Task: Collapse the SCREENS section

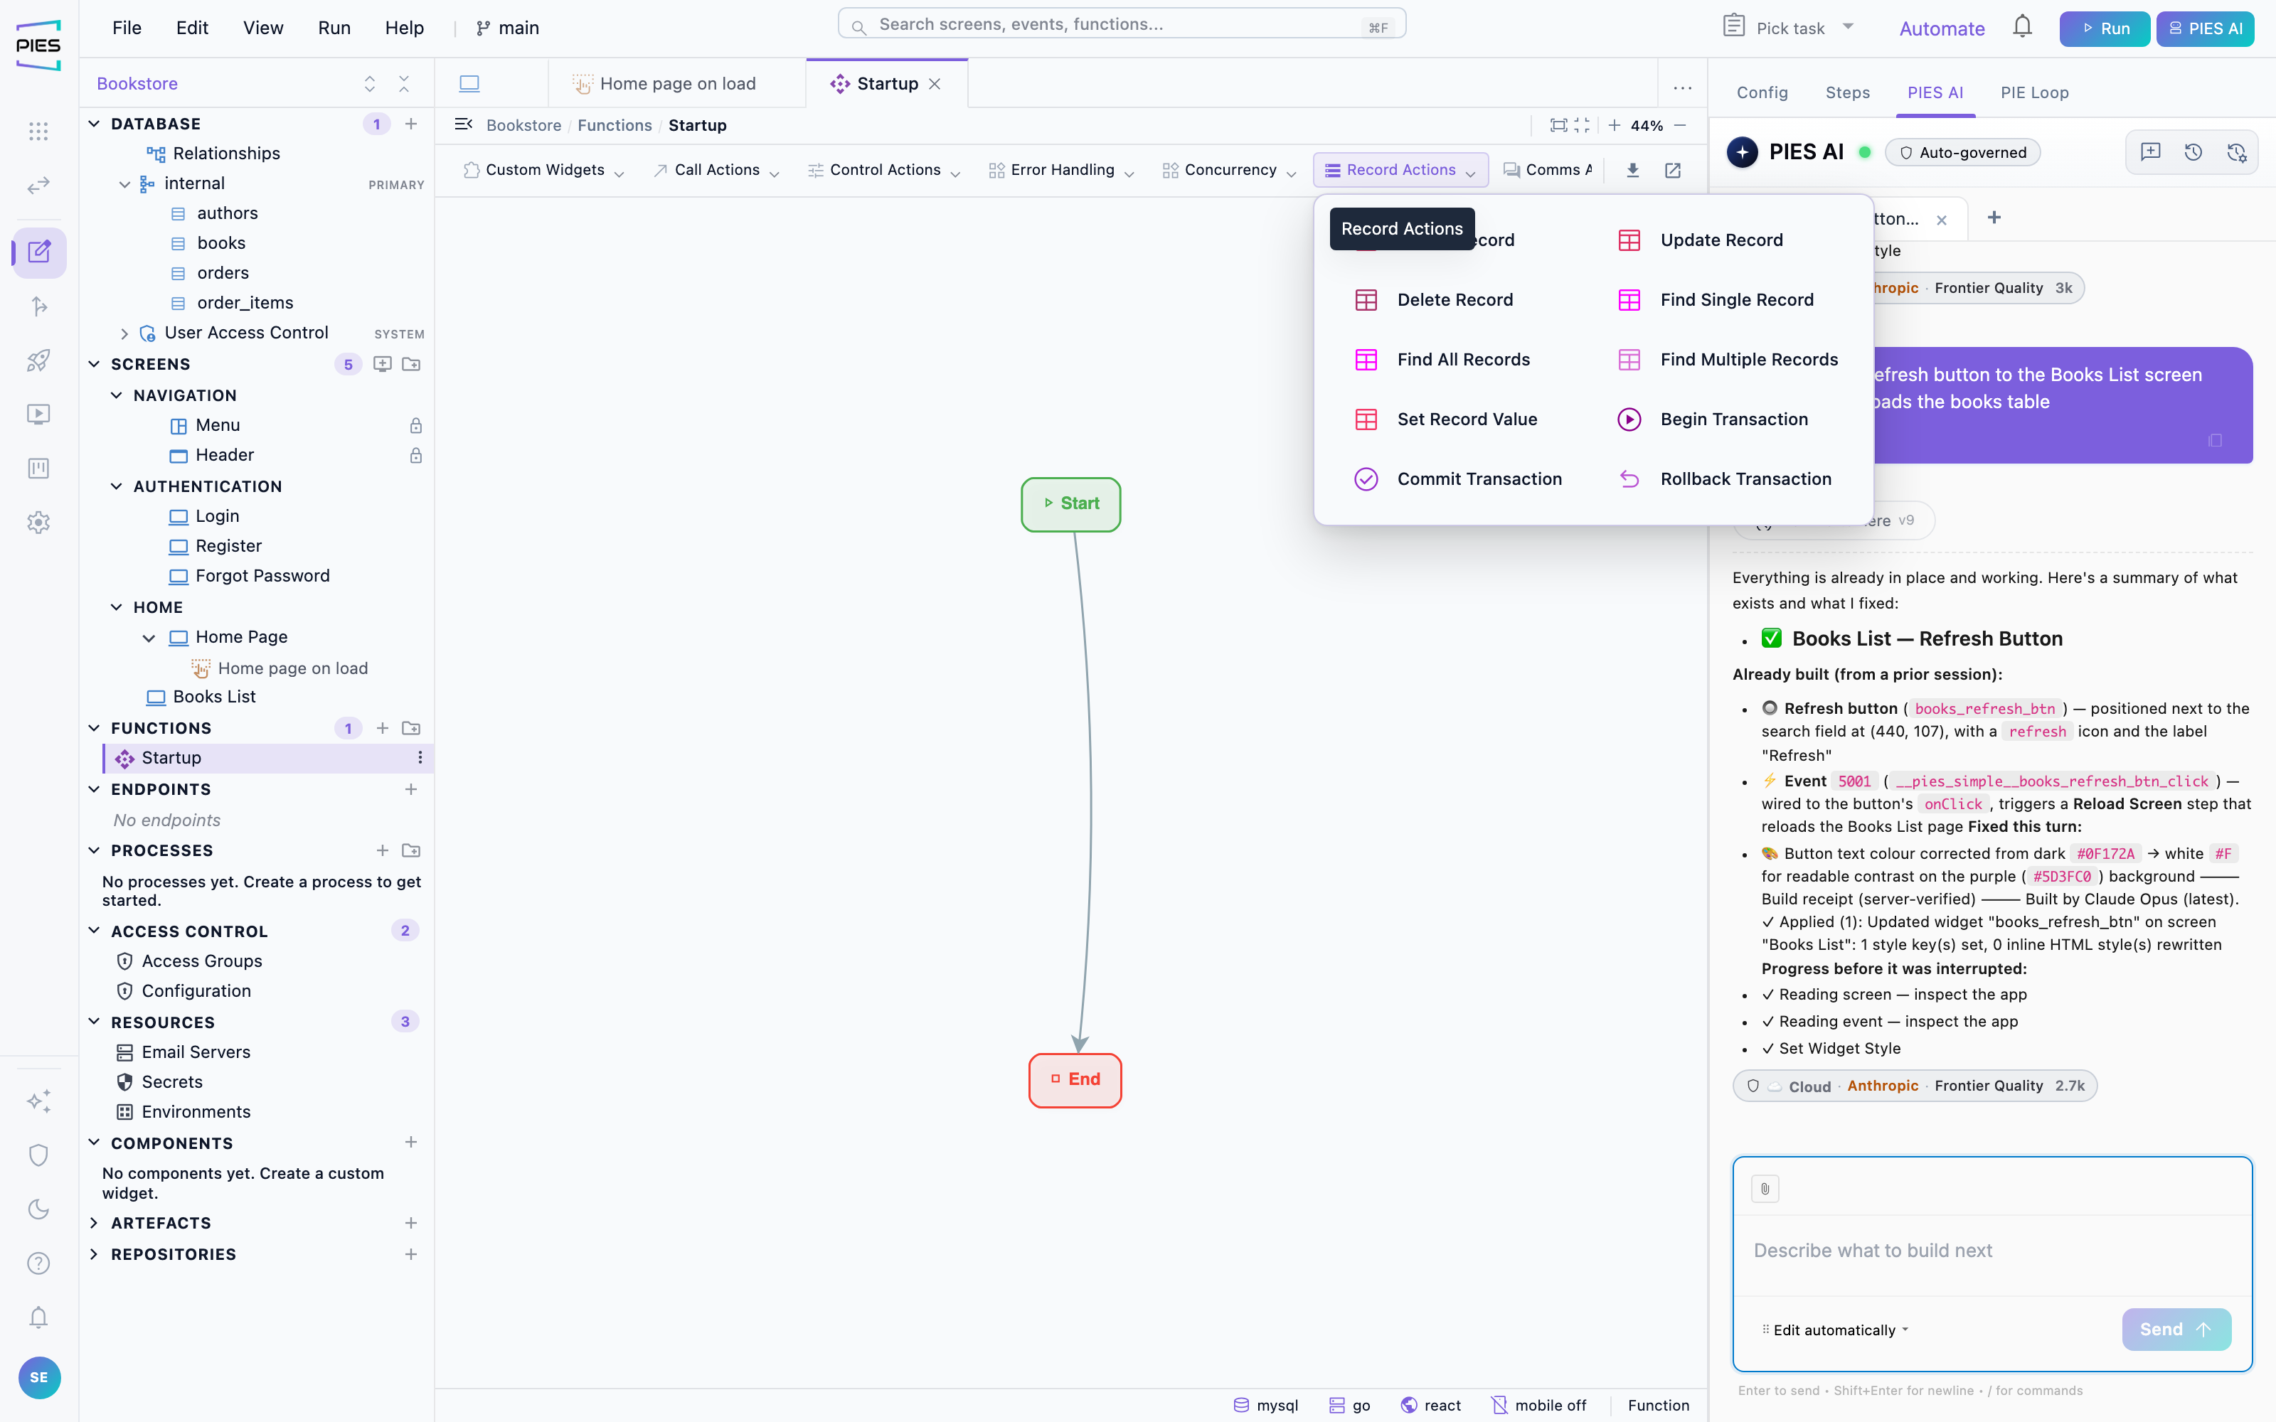Action: (x=94, y=364)
